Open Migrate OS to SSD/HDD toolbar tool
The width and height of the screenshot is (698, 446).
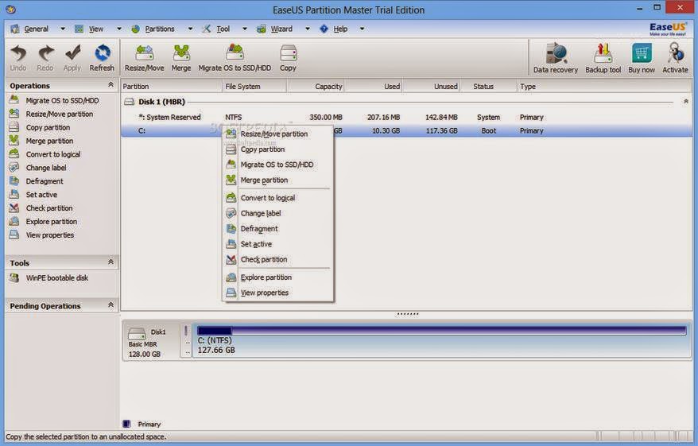235,58
